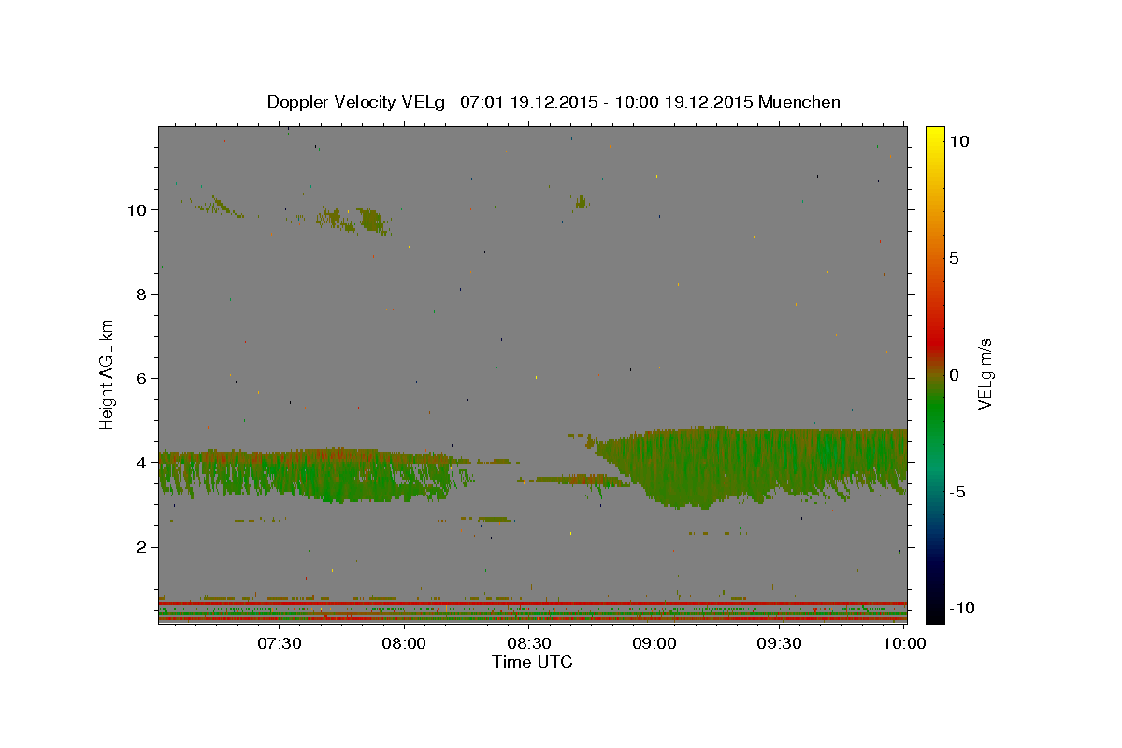Screen dimensions: 1122x748
Task: Click the 'Height AGL km' axis label
Action: [108, 374]
